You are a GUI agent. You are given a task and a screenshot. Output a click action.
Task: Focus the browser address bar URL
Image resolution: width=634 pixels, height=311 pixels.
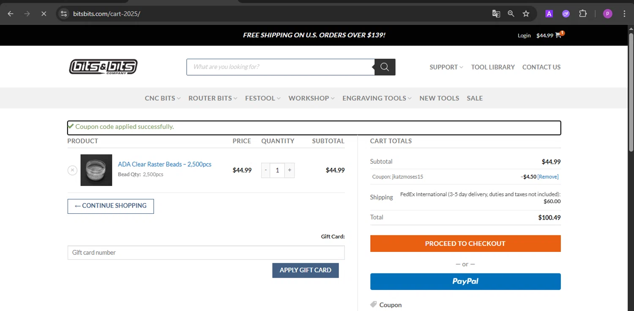tap(107, 14)
